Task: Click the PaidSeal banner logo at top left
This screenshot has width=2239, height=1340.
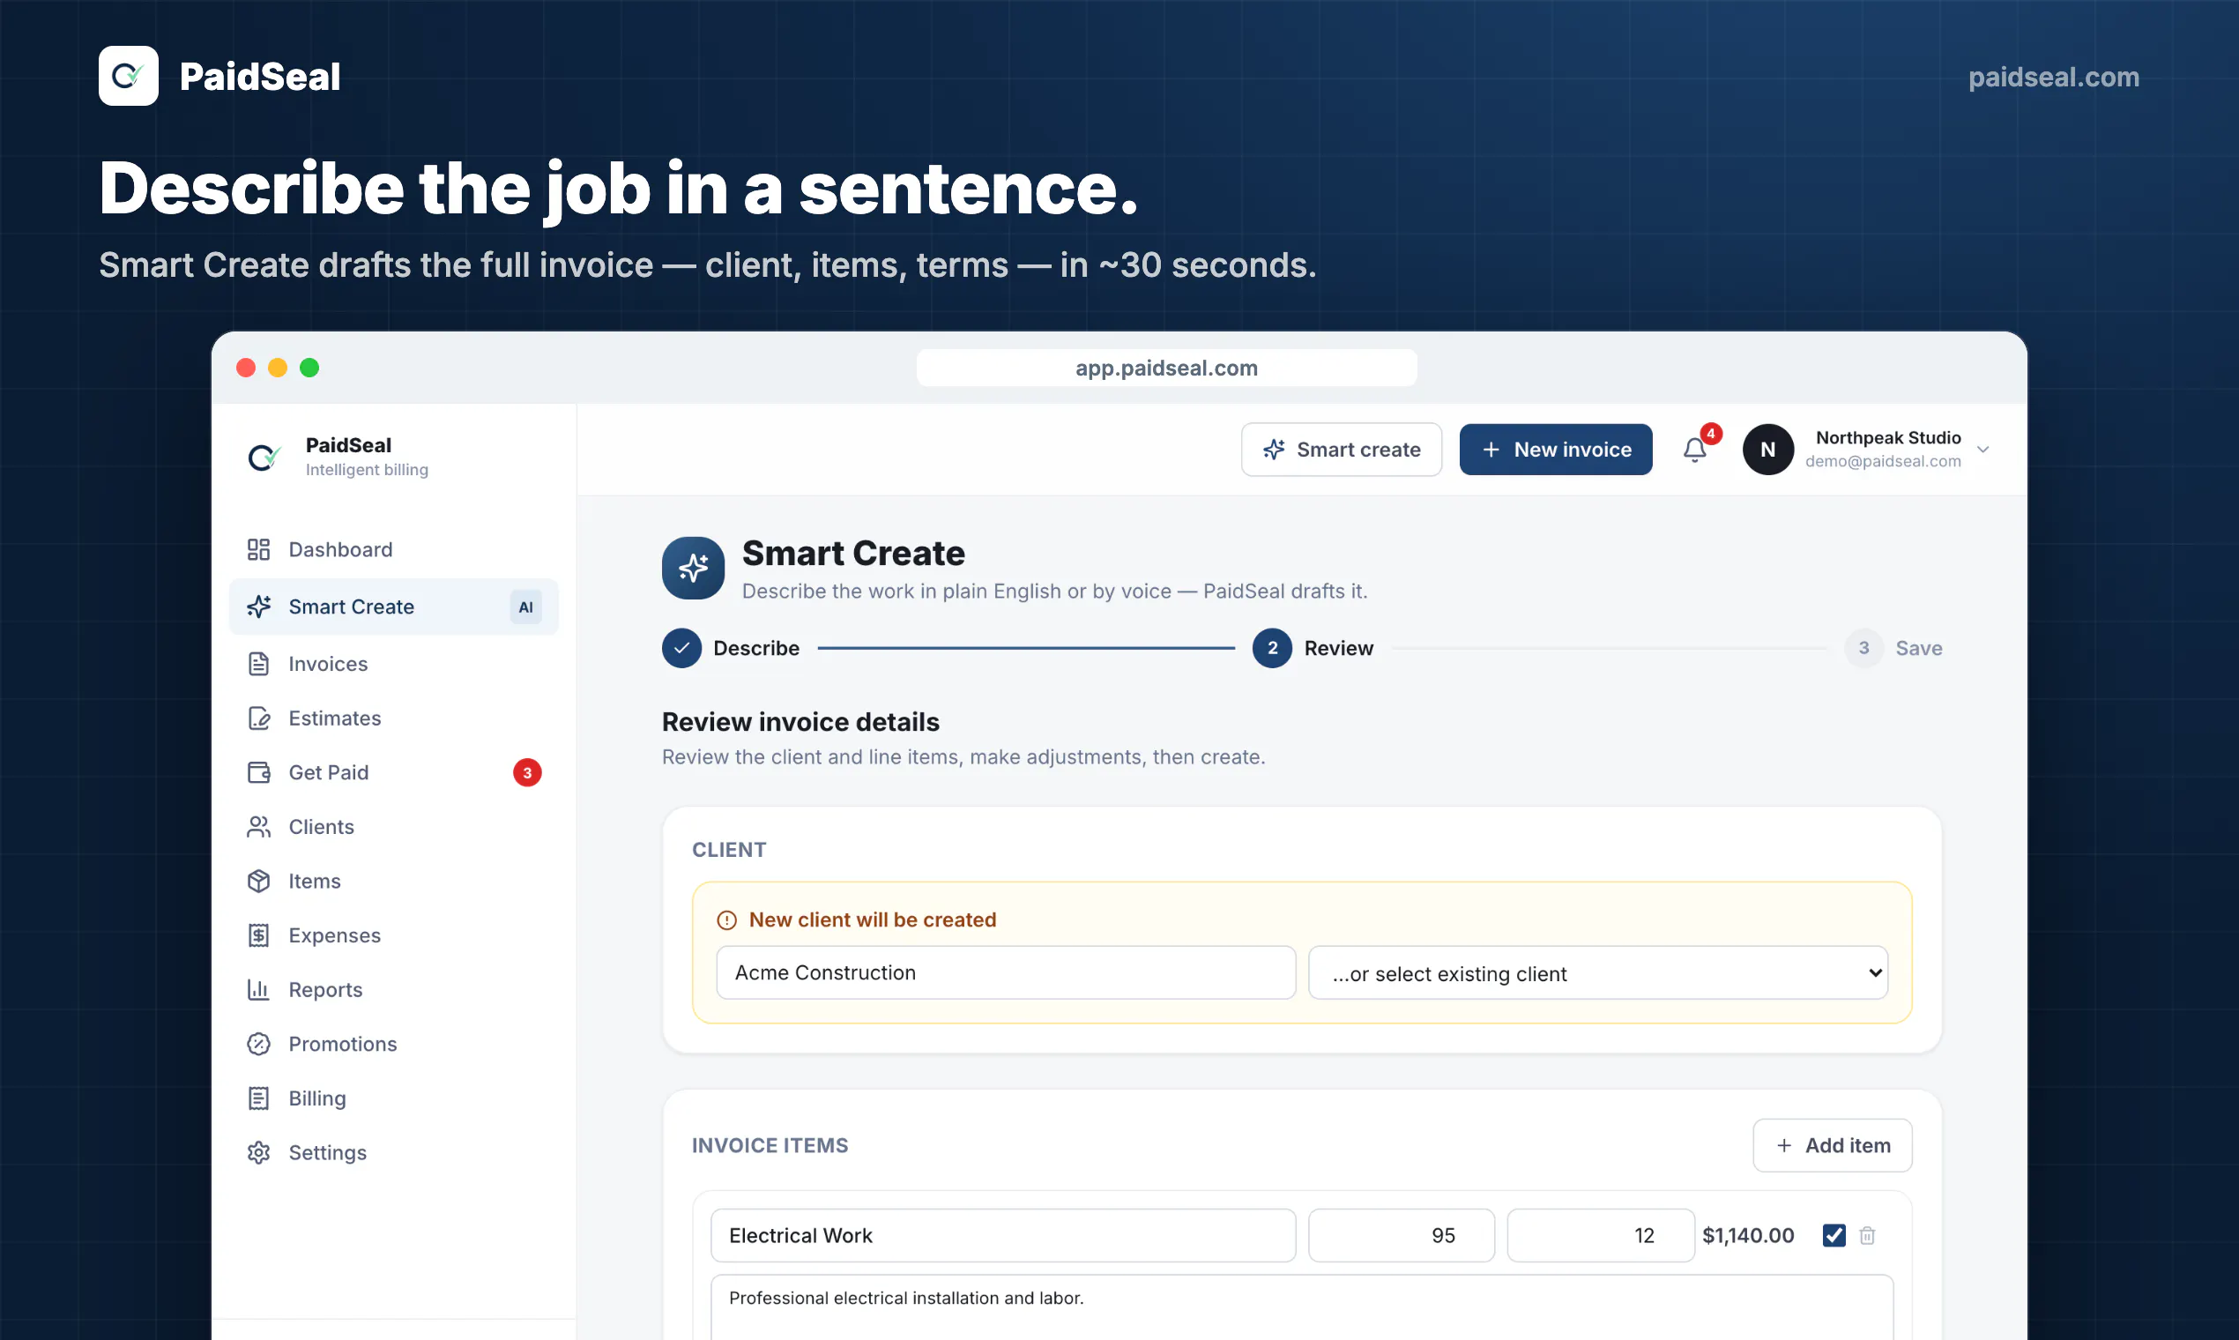Action: (x=128, y=76)
